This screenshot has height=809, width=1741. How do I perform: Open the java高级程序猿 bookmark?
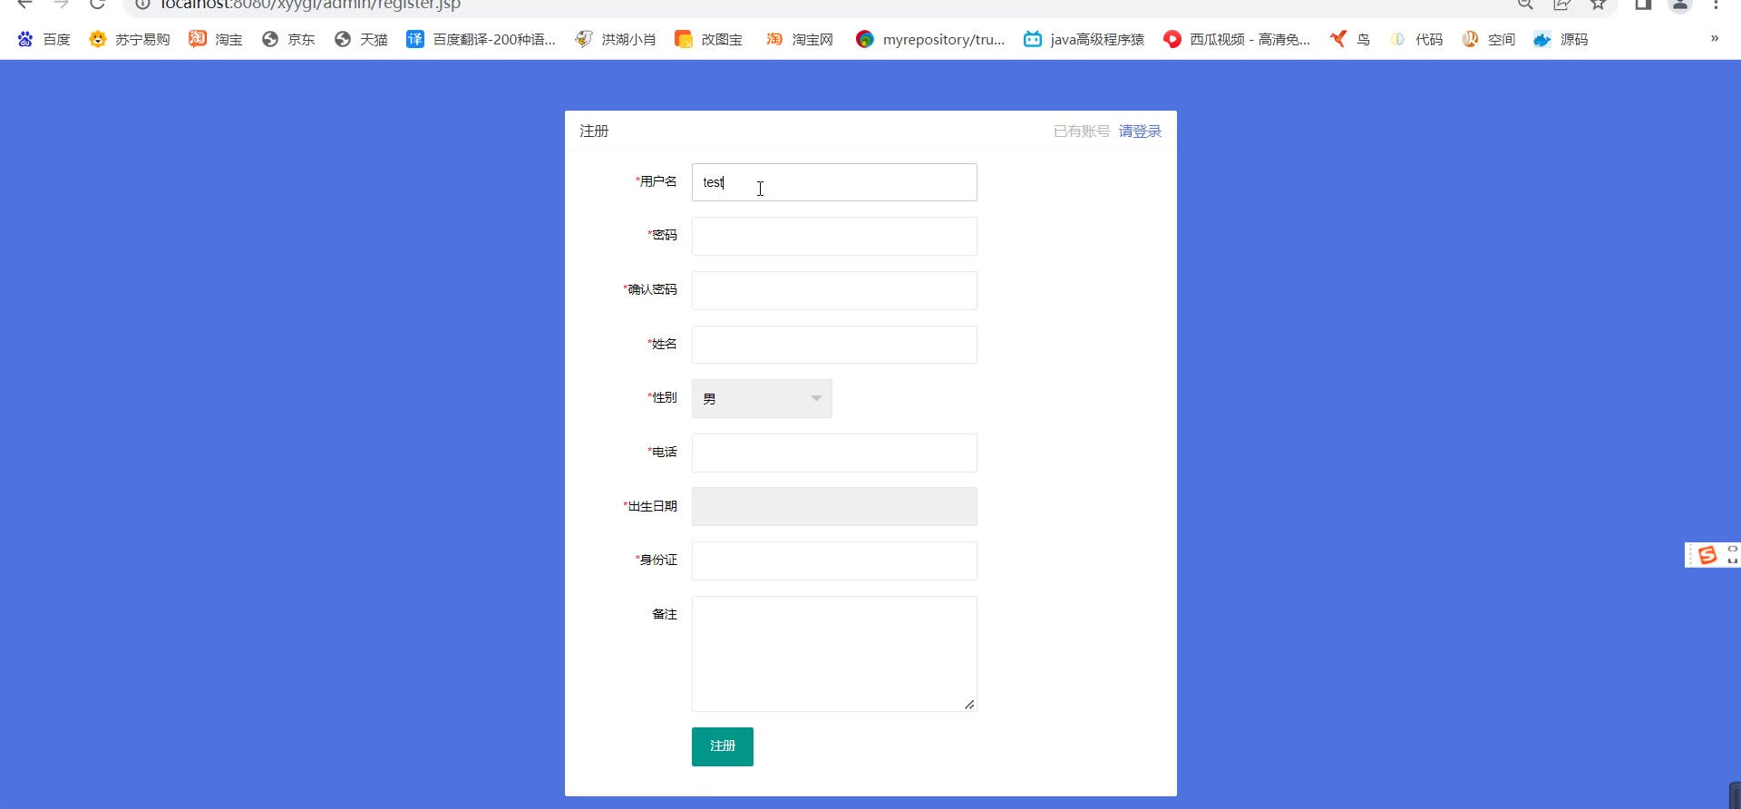pyautogui.click(x=1084, y=39)
